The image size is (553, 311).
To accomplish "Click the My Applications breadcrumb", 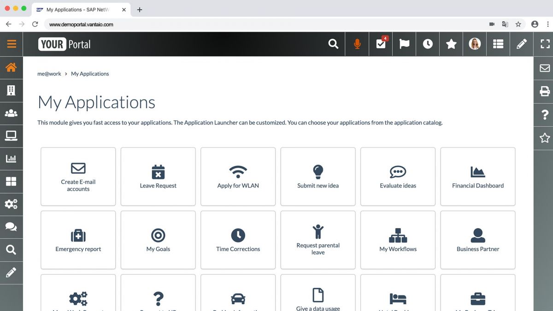I will coord(90,74).
